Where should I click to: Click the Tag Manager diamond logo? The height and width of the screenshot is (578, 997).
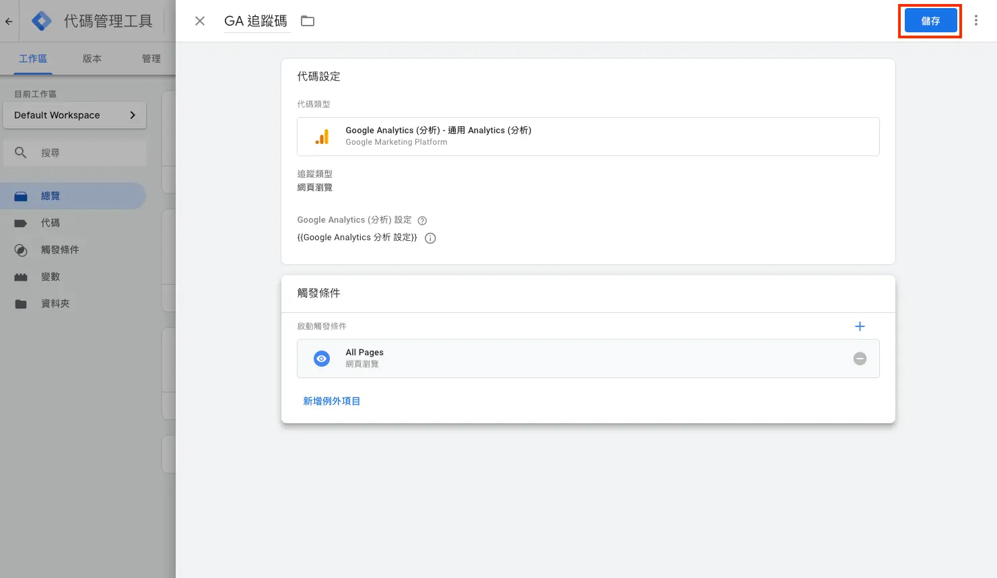point(42,21)
